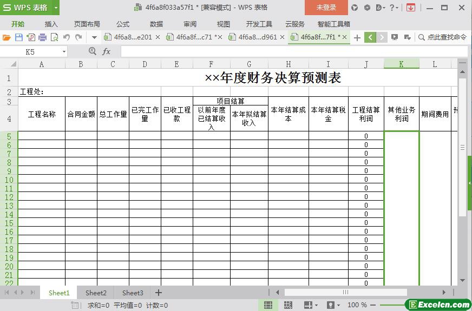The width and height of the screenshot is (472, 311).
Task: Select the 工程名称 header cell
Action: coord(42,114)
